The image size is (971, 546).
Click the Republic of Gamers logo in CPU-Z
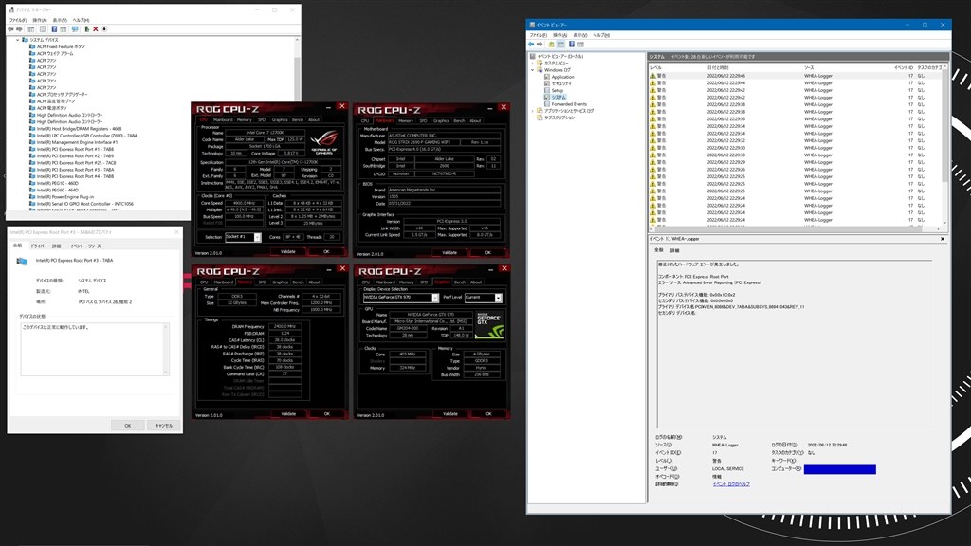pos(324,141)
